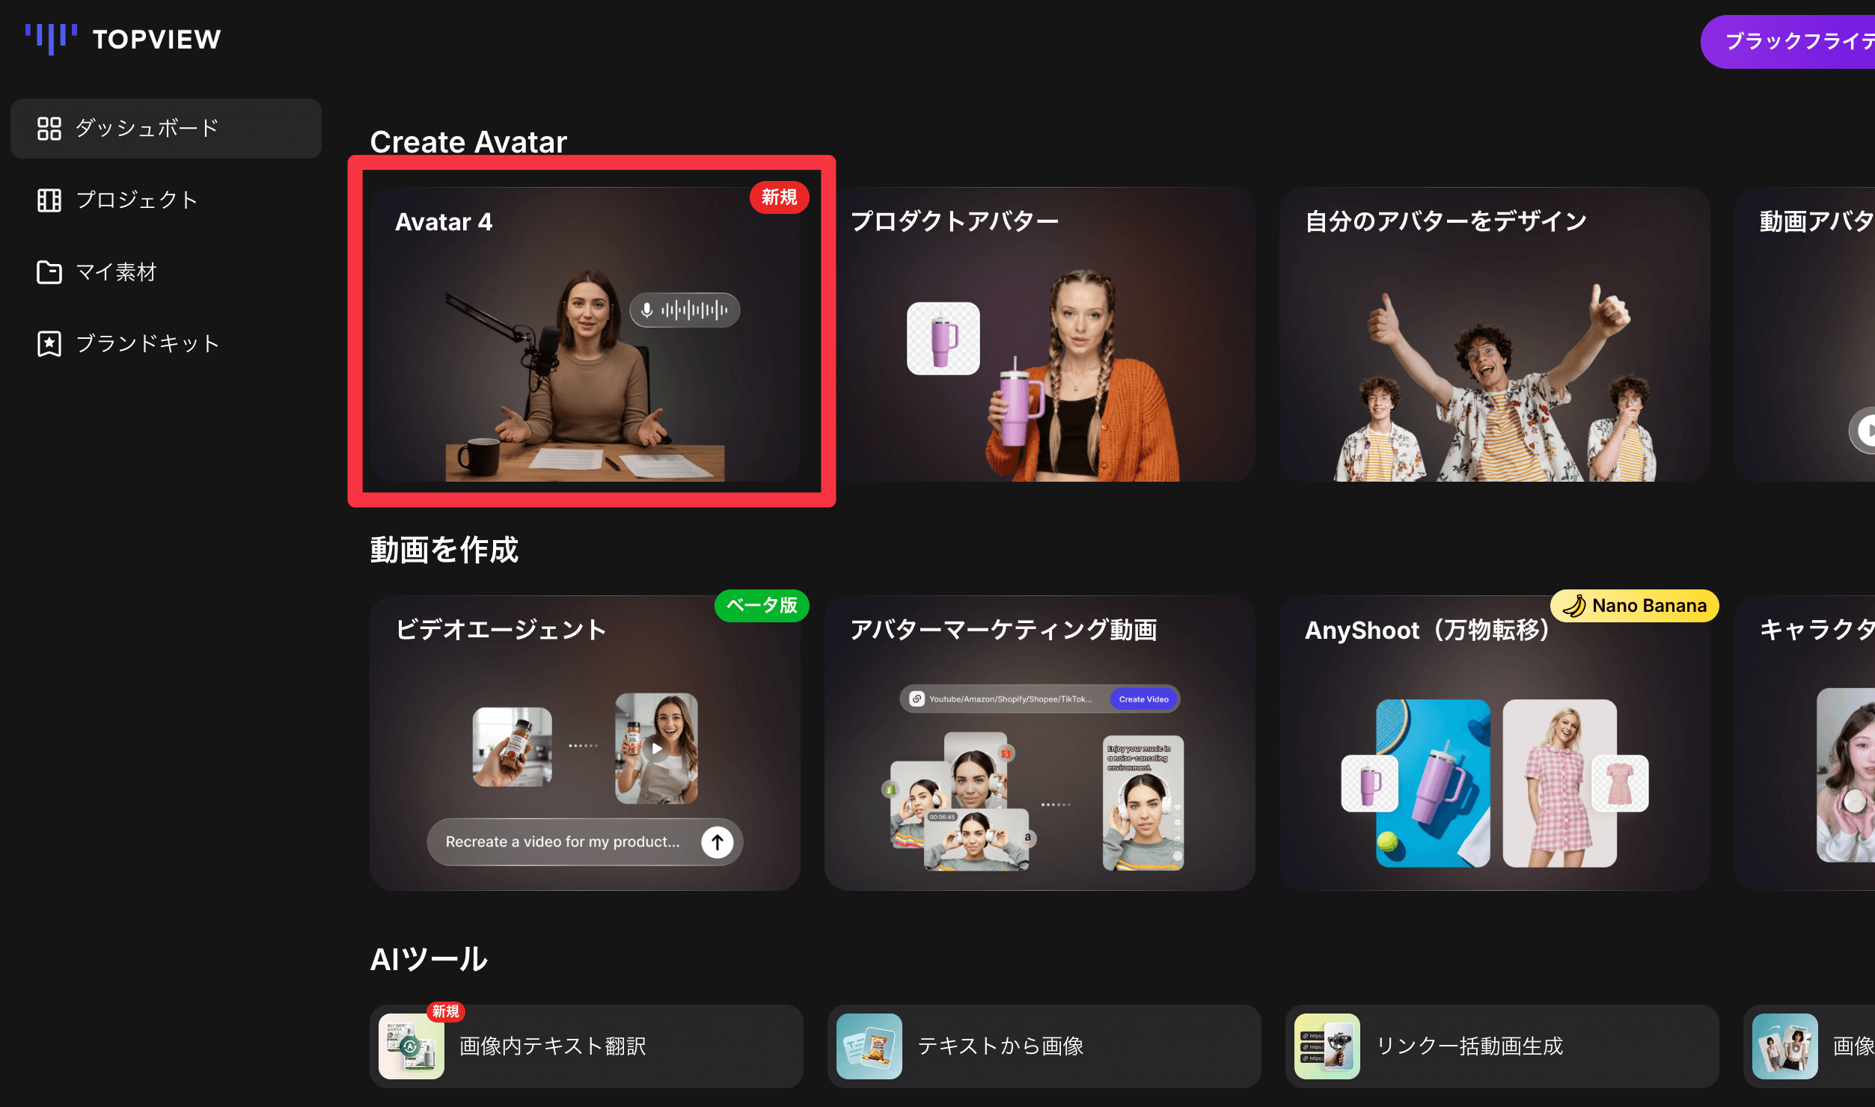Open the テキストから画像 tool icon

click(x=869, y=1046)
